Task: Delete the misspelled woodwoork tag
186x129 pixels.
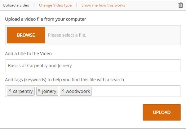Action: click(63, 91)
